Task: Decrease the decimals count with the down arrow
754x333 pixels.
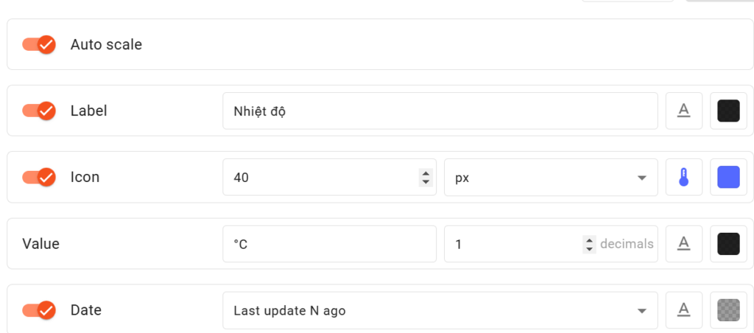Action: tap(589, 248)
